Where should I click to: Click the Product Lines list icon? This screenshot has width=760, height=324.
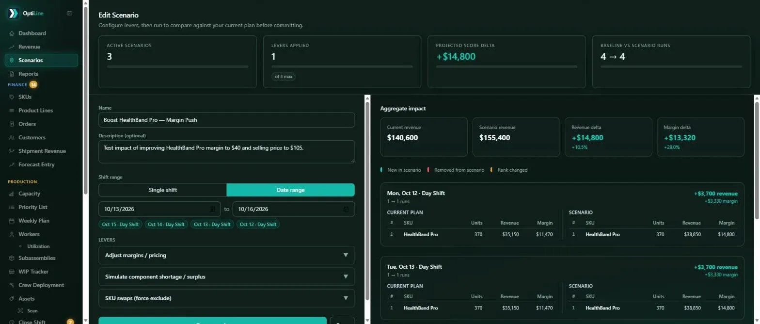point(12,111)
